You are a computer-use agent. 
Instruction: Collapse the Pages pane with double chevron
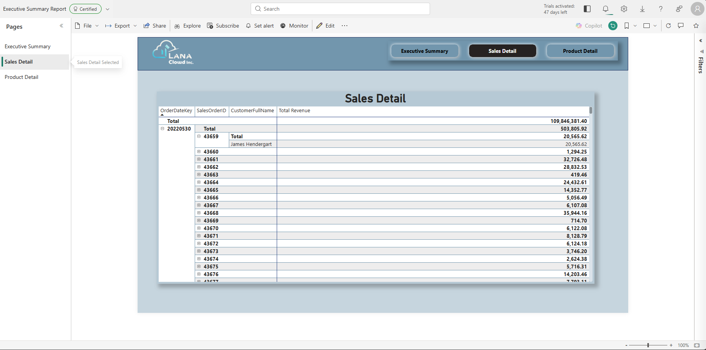[x=61, y=26]
